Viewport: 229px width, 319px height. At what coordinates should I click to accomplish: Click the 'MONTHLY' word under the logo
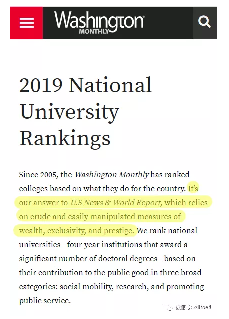(94, 31)
